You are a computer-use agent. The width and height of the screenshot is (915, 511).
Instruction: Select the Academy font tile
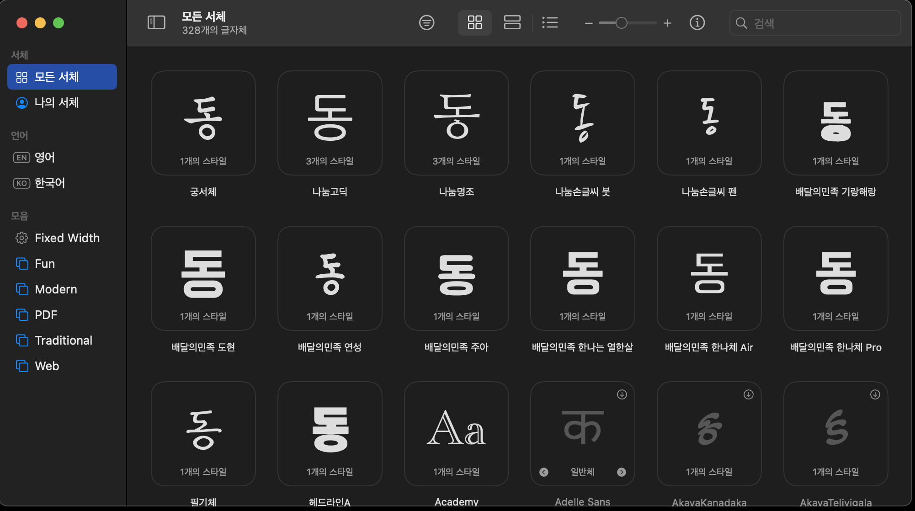pyautogui.click(x=457, y=434)
